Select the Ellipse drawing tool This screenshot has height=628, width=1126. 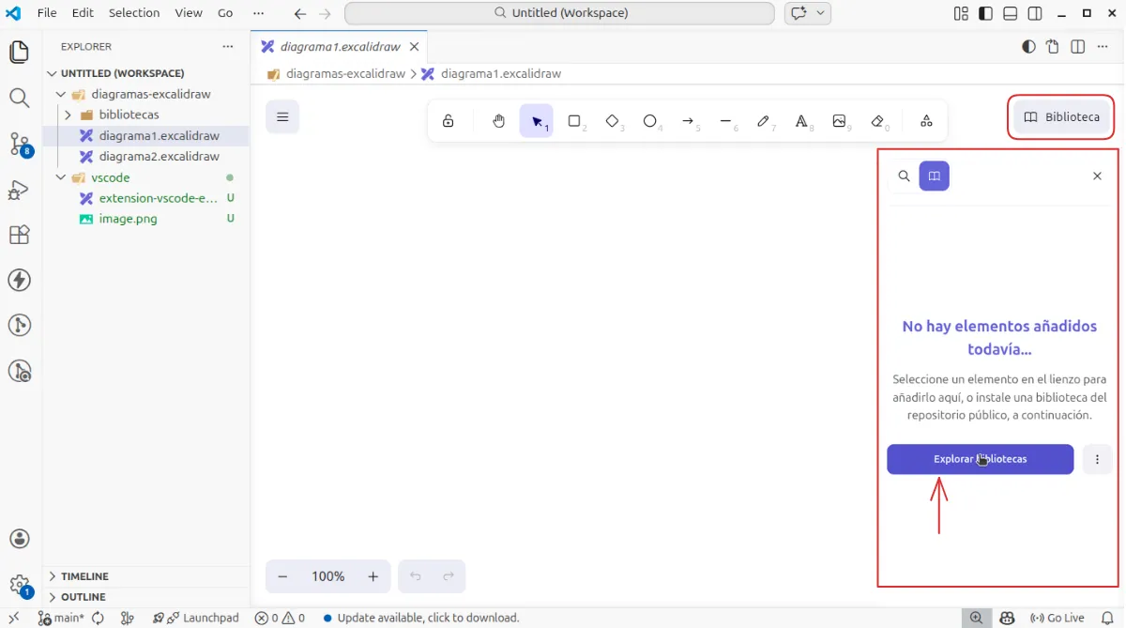click(649, 121)
